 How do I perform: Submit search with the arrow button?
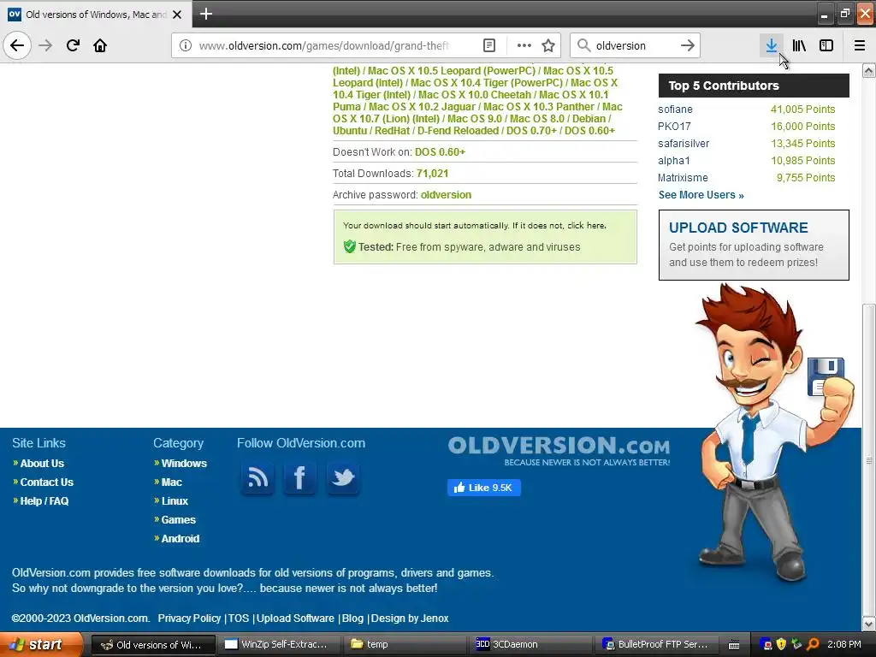(688, 45)
